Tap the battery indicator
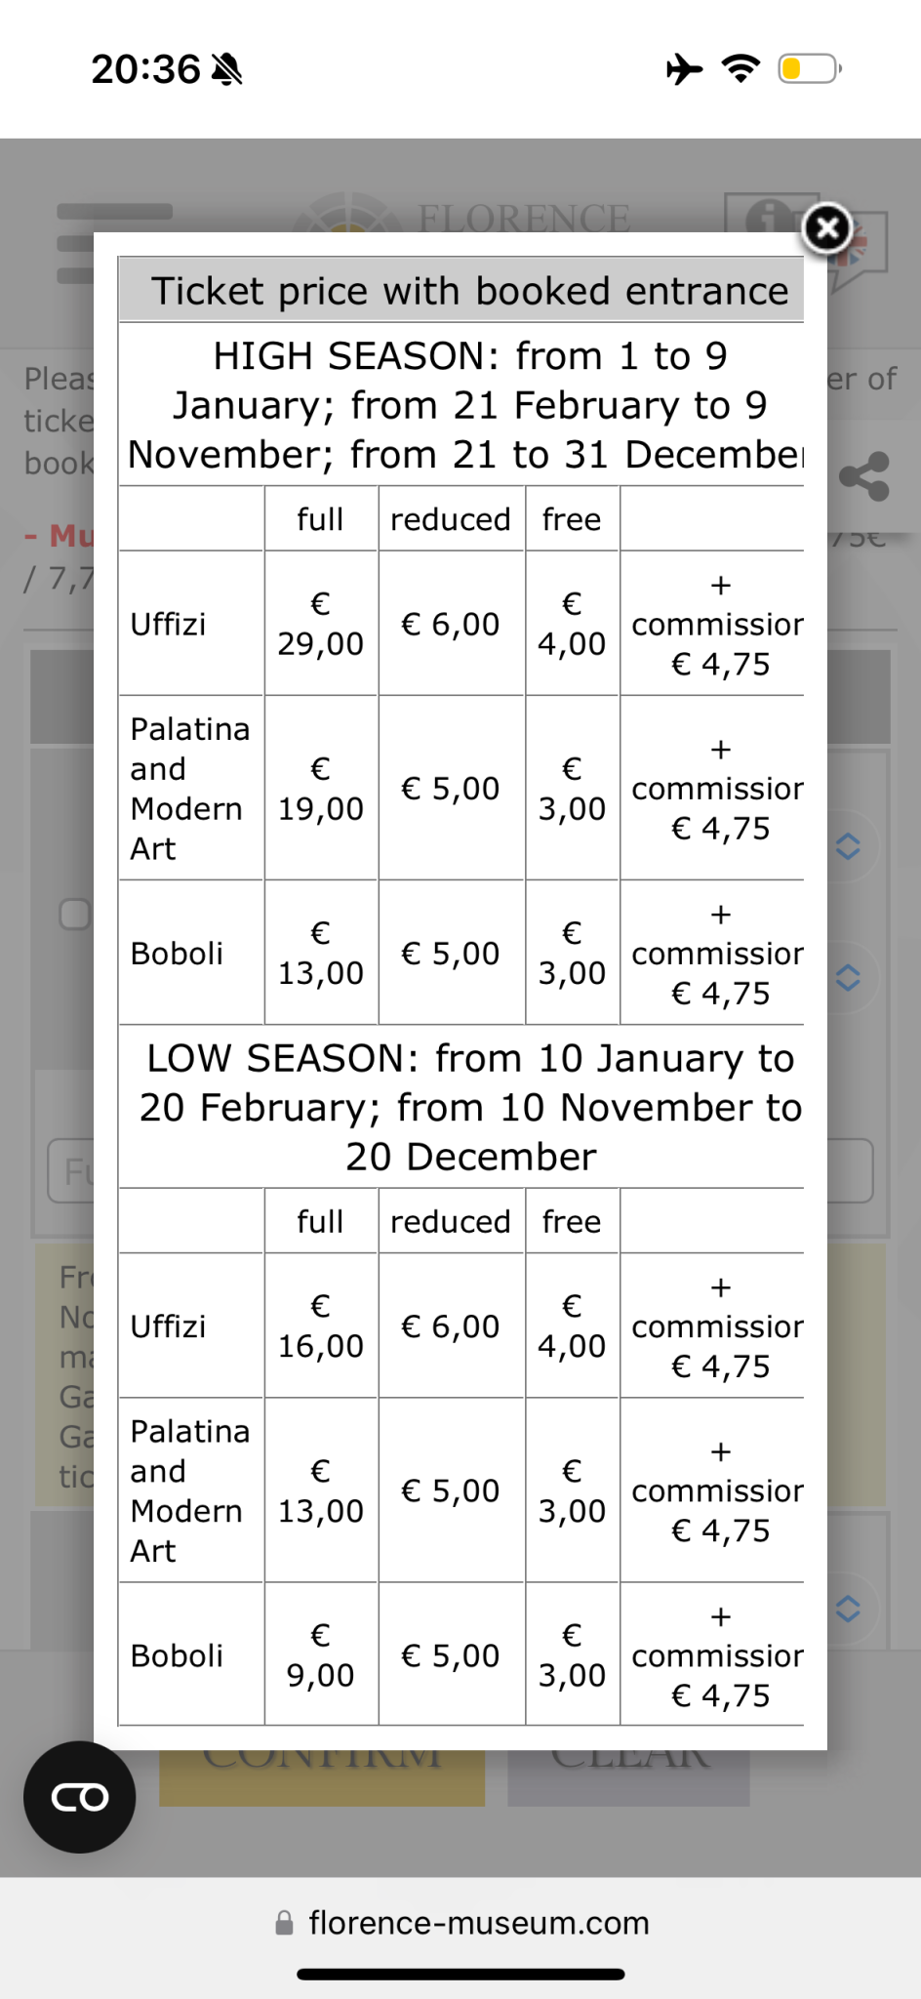Viewport: 921px width, 1999px height. click(808, 69)
